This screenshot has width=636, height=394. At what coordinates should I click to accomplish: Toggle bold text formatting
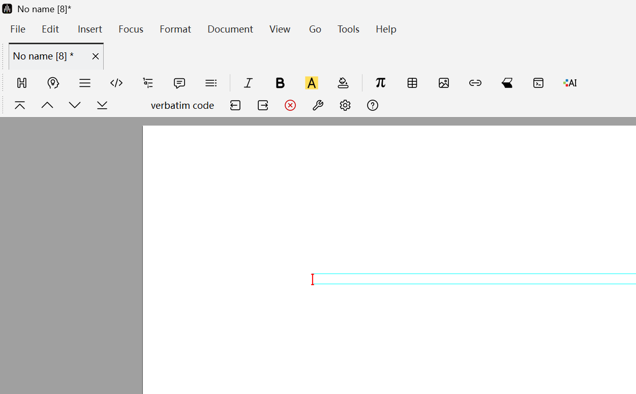(x=280, y=83)
